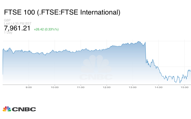Click the CNBC wordmark text at bottom left
The image size is (191, 119).
tap(24, 109)
